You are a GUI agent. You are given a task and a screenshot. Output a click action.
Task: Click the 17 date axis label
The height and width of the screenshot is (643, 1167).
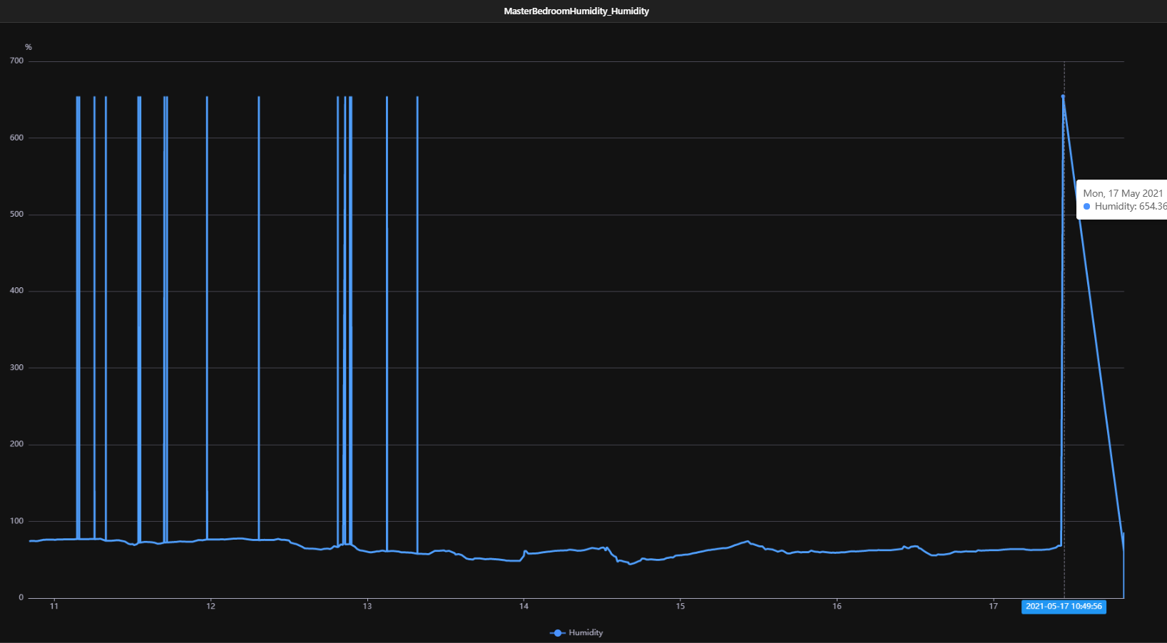(993, 607)
